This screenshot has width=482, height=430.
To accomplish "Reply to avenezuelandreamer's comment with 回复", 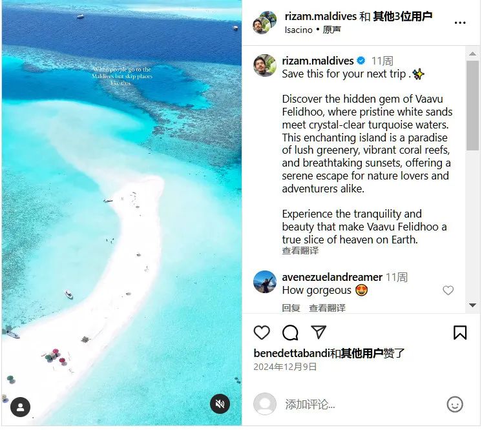I will pos(291,308).
